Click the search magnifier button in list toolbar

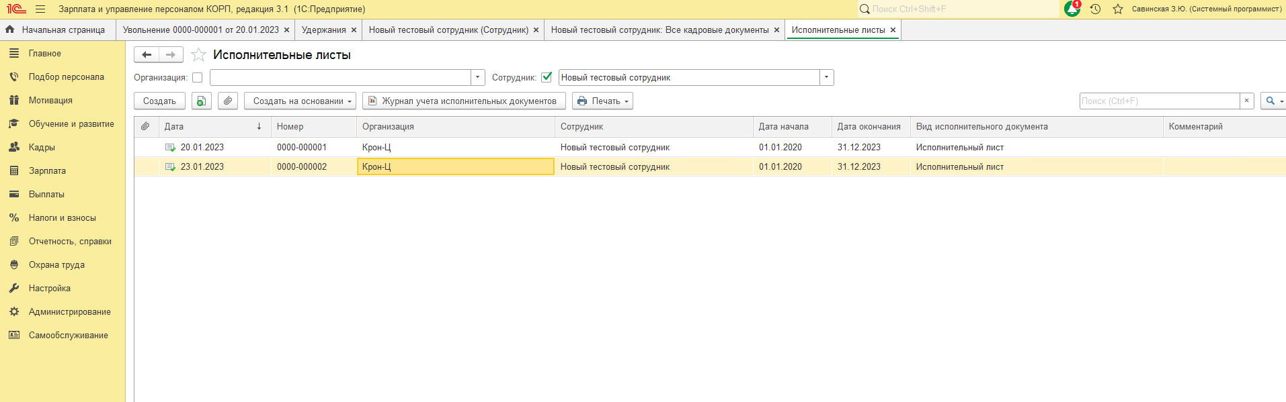pyautogui.click(x=1273, y=101)
